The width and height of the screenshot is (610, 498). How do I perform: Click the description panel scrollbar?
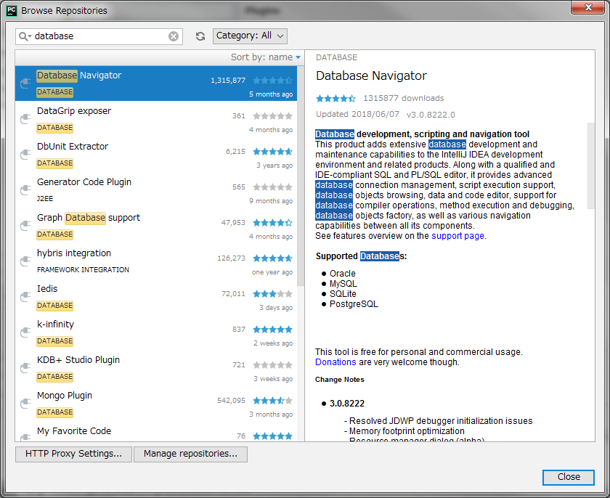591,166
